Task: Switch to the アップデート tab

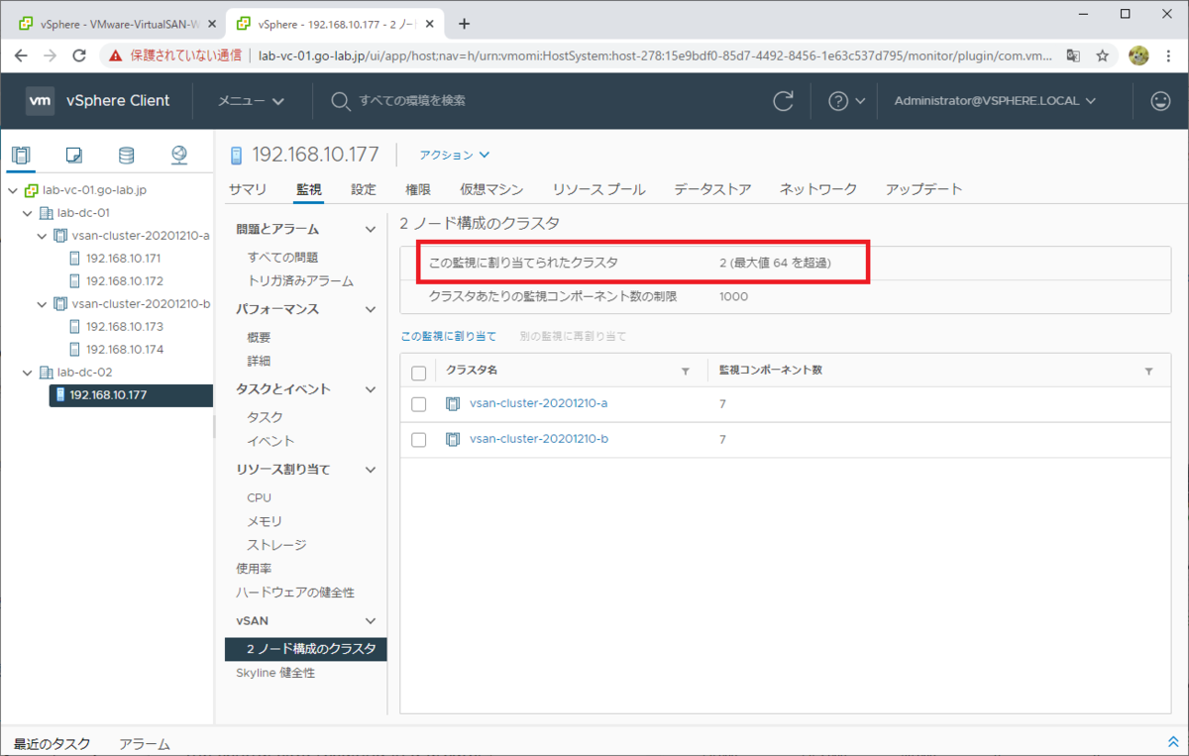Action: (x=923, y=189)
